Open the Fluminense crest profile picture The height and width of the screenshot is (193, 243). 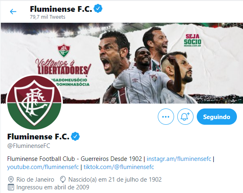click(34, 102)
